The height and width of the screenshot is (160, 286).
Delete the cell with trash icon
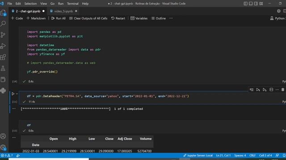click(x=283, y=90)
